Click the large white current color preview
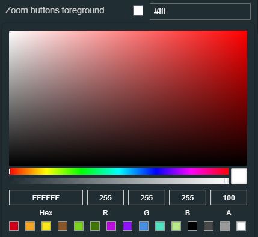Screen dimensions: 258x237 click(x=239, y=176)
